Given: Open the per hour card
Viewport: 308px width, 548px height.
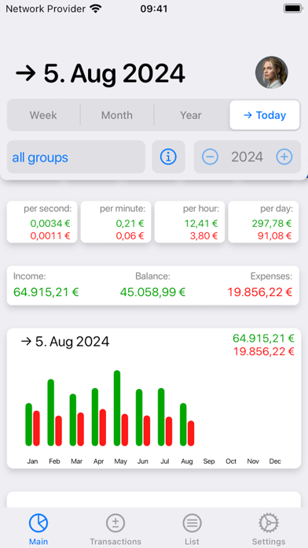Looking at the screenshot, I should pyautogui.click(x=190, y=222).
